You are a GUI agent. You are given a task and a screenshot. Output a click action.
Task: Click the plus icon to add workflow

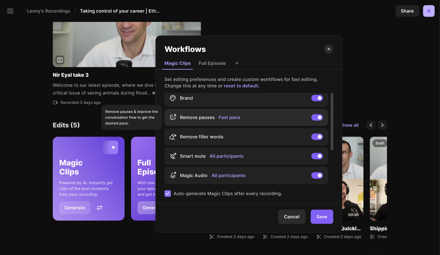[237, 63]
